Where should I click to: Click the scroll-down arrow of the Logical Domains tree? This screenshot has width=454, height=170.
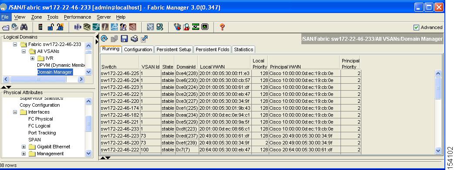tap(89, 72)
